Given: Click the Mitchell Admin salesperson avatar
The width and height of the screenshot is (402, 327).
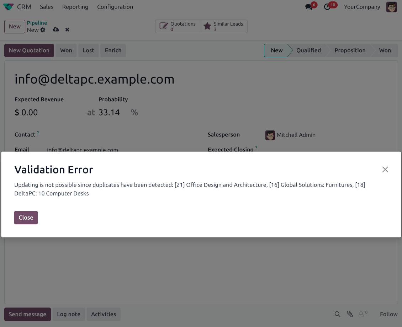Looking at the screenshot, I should click(x=270, y=135).
